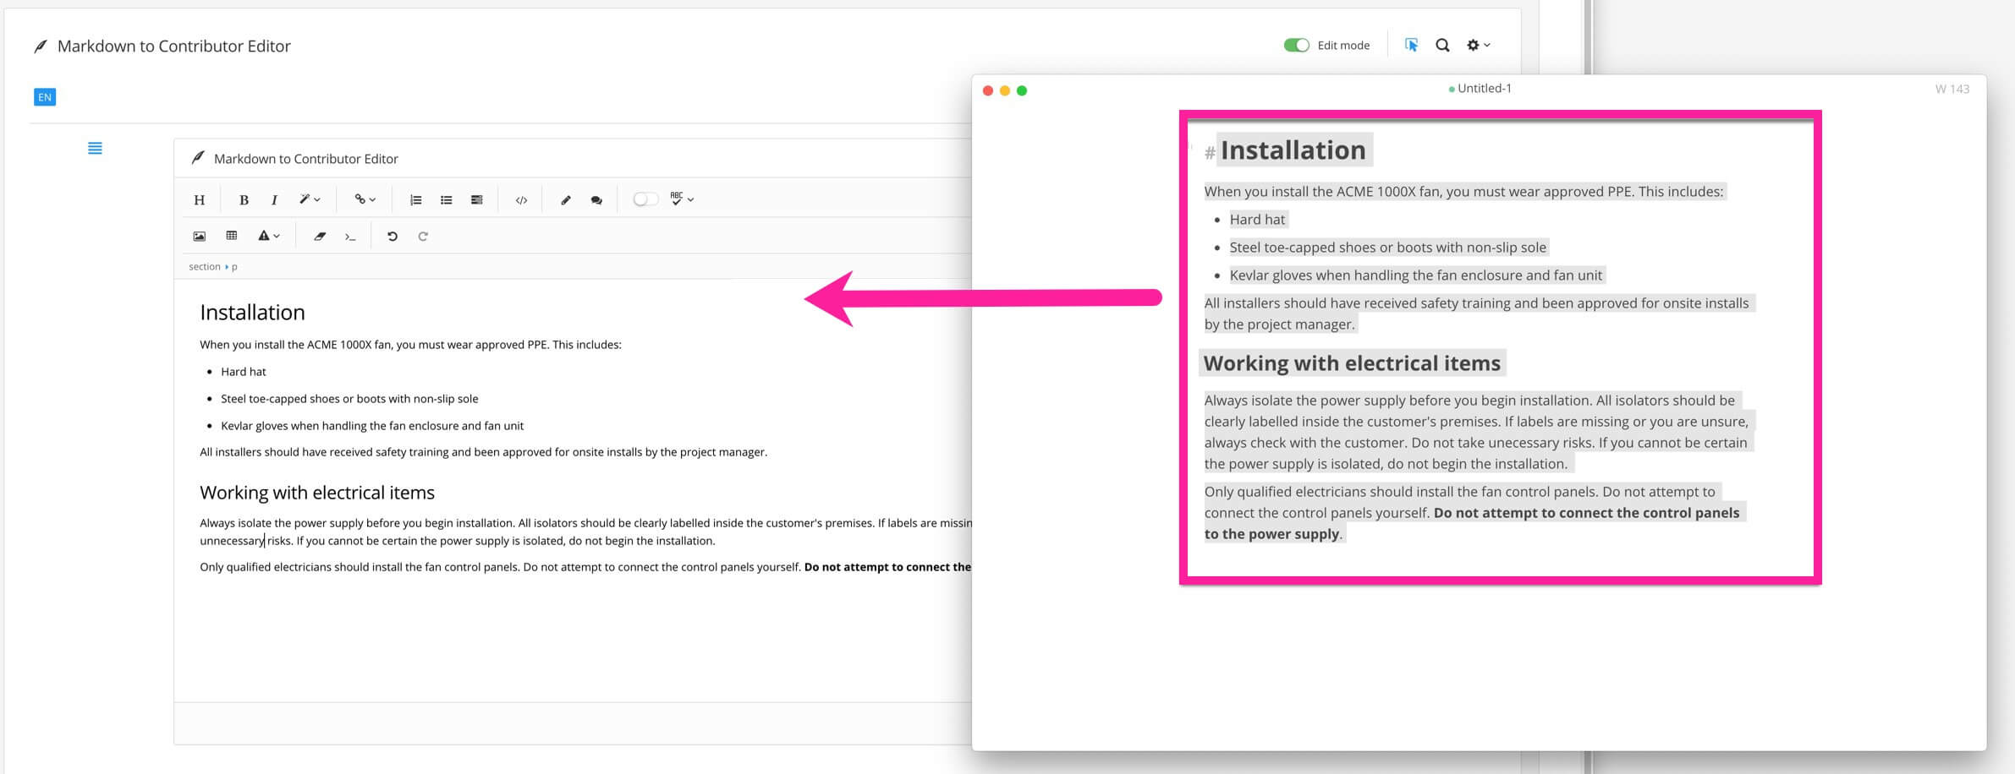Add a comment with the speech bubble icon
The width and height of the screenshot is (2015, 774).
tap(596, 199)
